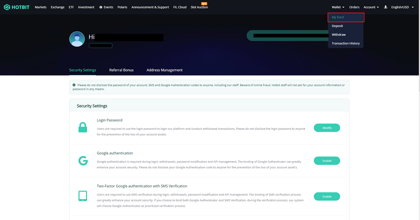Switch to the Security Settings tab
Viewport: 420px width, 220px height.
pos(82,70)
